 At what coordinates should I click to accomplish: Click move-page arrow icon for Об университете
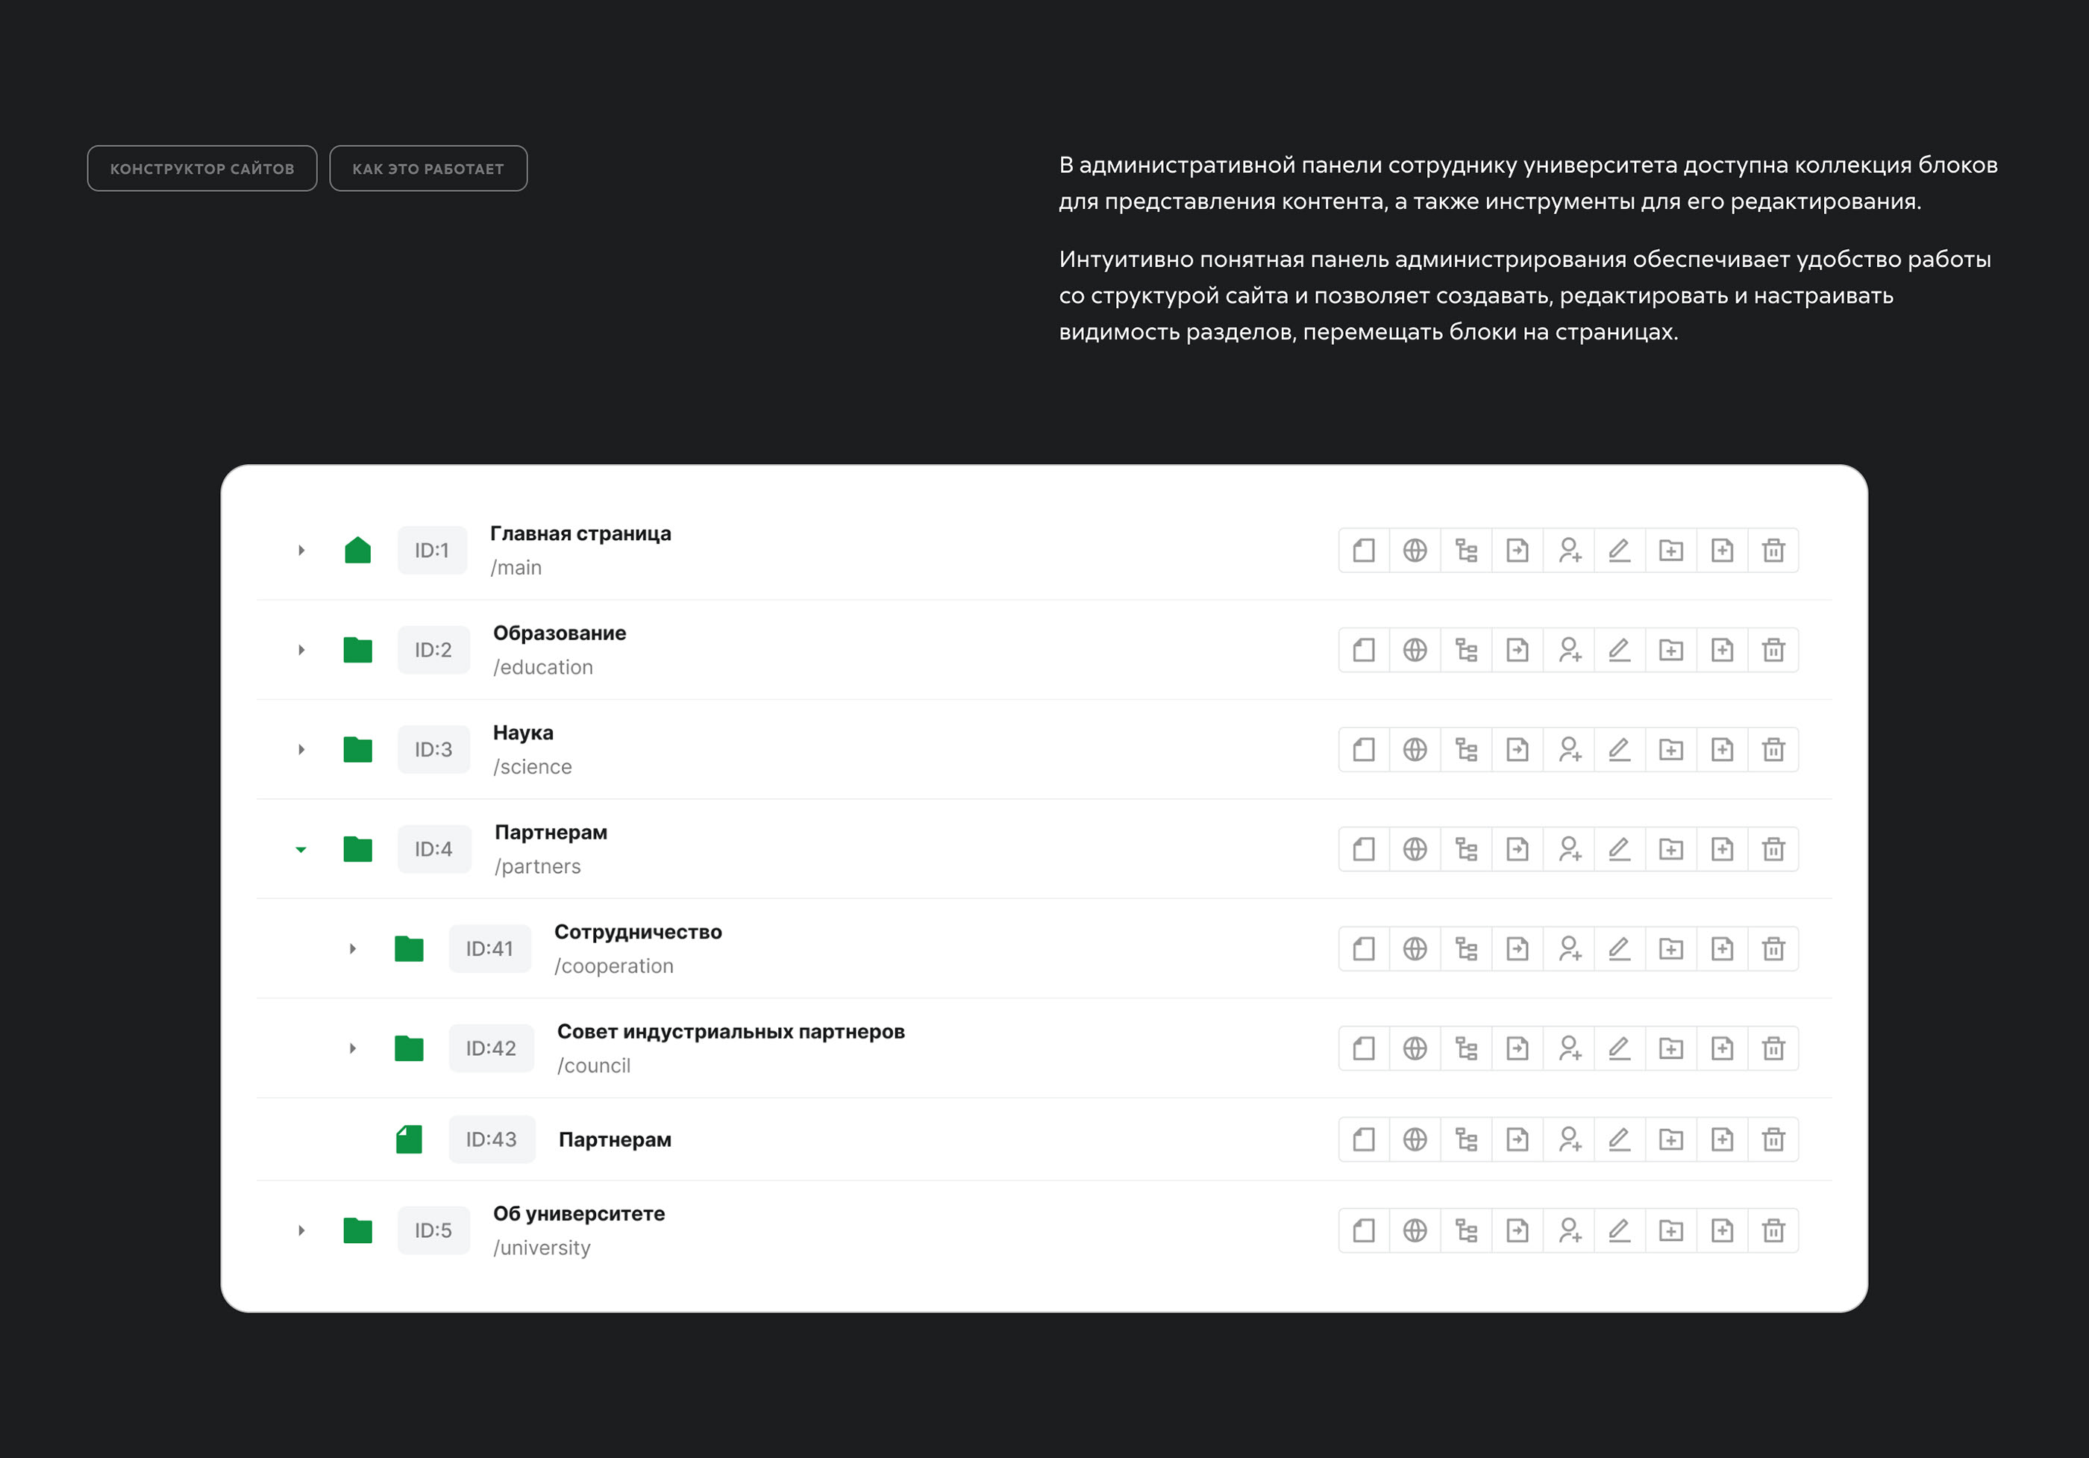coord(1517,1230)
